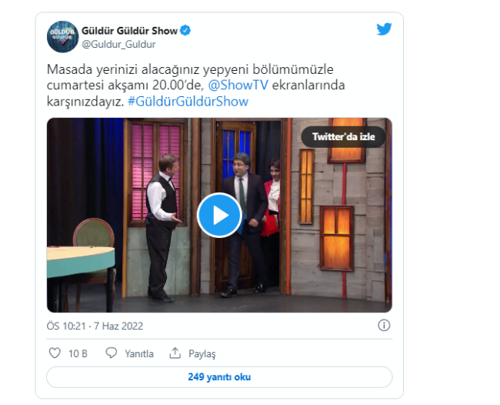Play the embedded tweet video
Viewport: 500px width, 405px height.
pyautogui.click(x=219, y=215)
